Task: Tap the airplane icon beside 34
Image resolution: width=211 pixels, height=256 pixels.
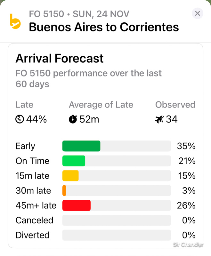Action: (x=159, y=119)
